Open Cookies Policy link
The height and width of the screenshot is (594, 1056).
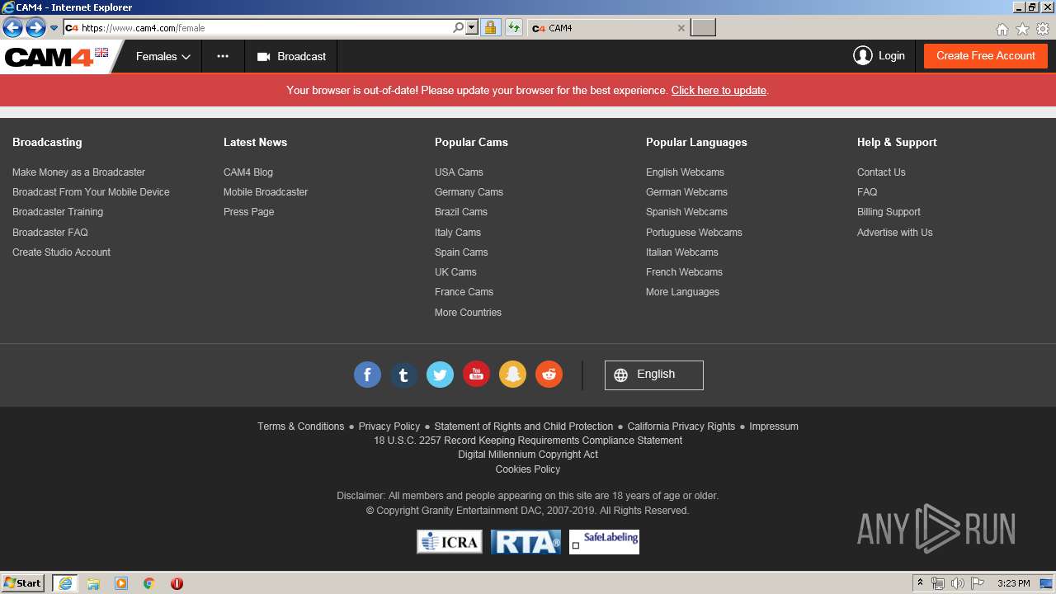coord(528,469)
